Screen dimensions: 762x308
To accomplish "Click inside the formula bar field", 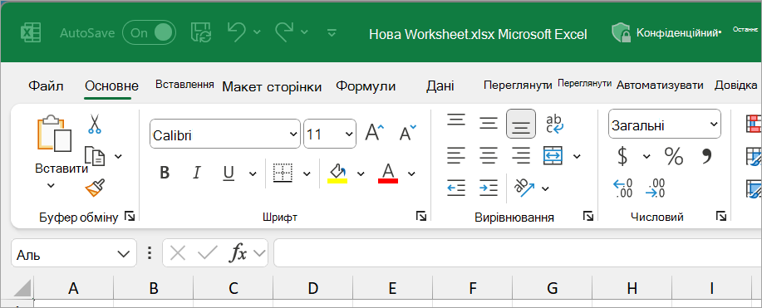I will point(518,253).
